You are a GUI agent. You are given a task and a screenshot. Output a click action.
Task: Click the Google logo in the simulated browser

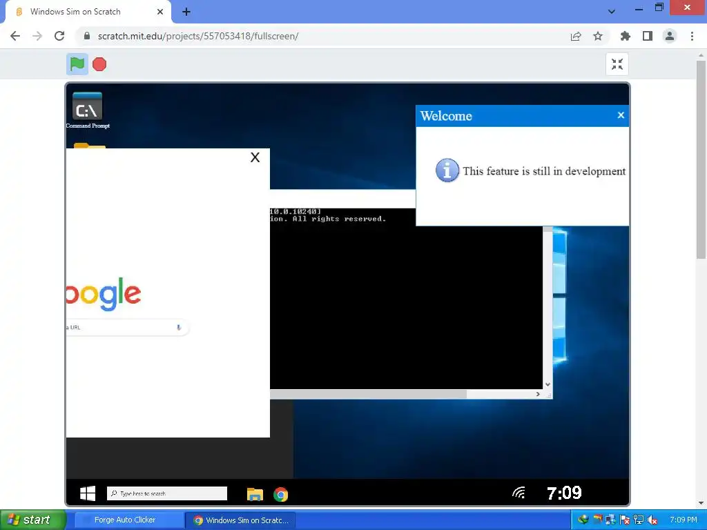coord(104,294)
